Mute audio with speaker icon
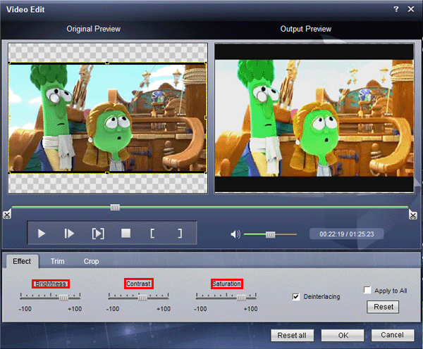Image resolution: width=423 pixels, height=349 pixels. 235,234
